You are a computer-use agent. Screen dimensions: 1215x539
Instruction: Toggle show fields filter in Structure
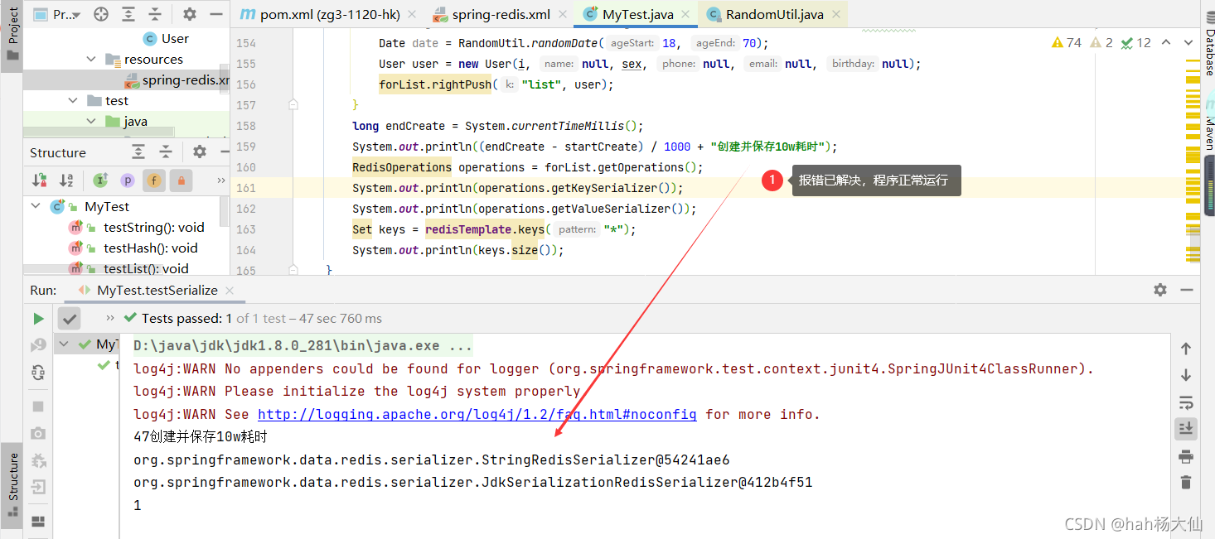(154, 180)
